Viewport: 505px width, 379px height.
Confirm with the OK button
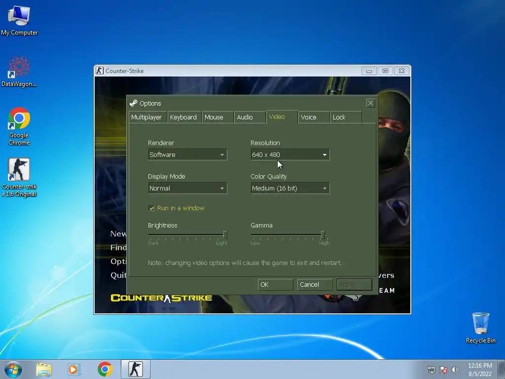[275, 285]
